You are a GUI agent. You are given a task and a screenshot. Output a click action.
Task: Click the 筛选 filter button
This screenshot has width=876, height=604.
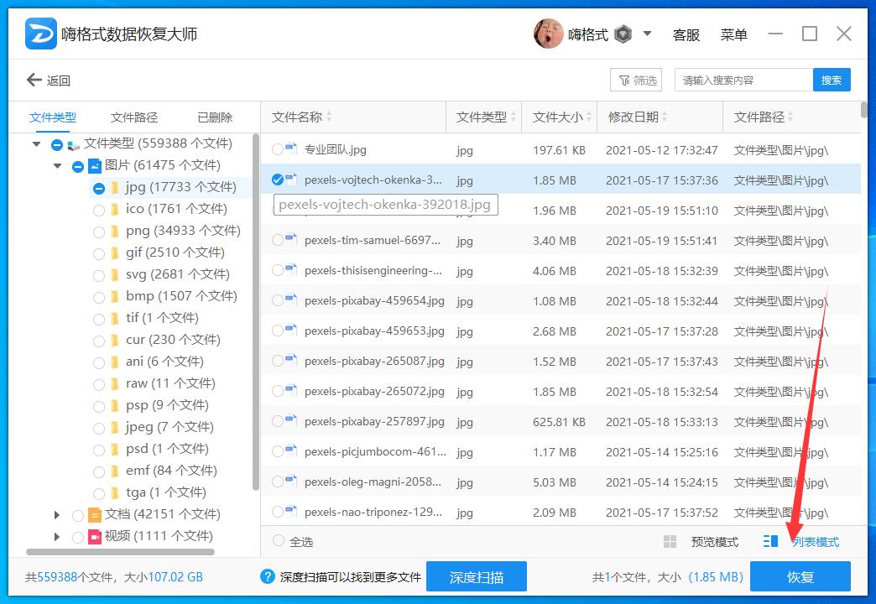[x=636, y=80]
